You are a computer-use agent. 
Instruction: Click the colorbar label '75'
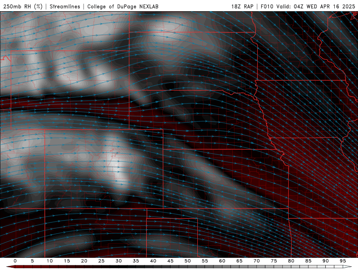pyautogui.click(x=273, y=261)
